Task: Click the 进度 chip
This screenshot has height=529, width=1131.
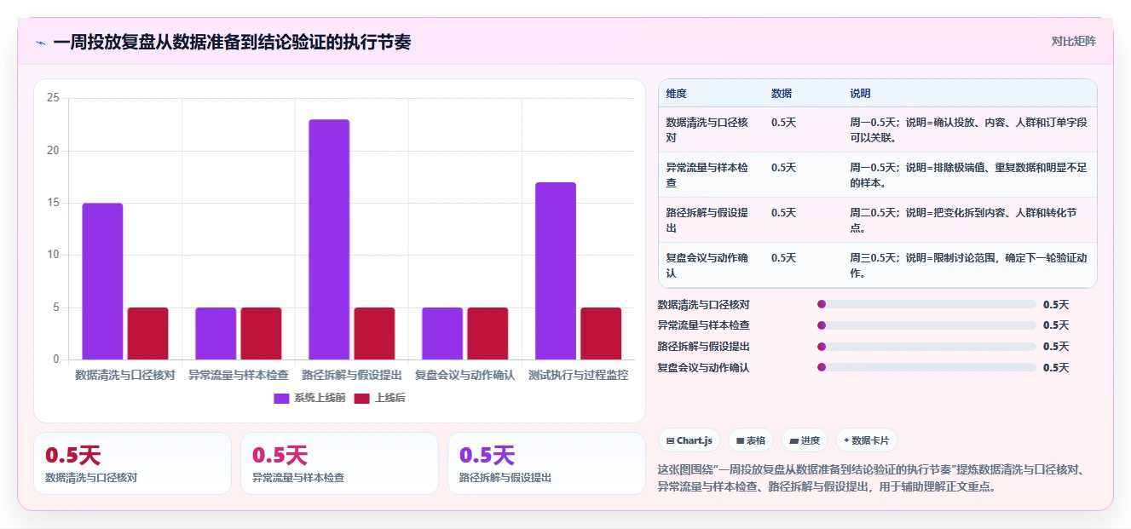Action: coord(805,440)
